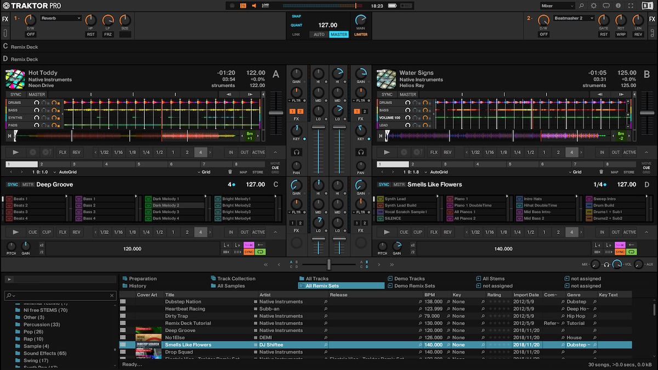Screen dimensions: 658x370
Task: Toggle REV reverse mode on Deck B
Action: point(447,152)
